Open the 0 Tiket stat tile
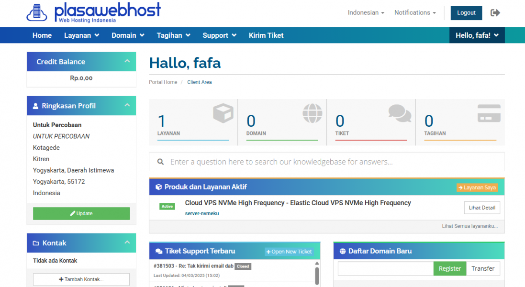The height and width of the screenshot is (287, 525). (x=371, y=122)
